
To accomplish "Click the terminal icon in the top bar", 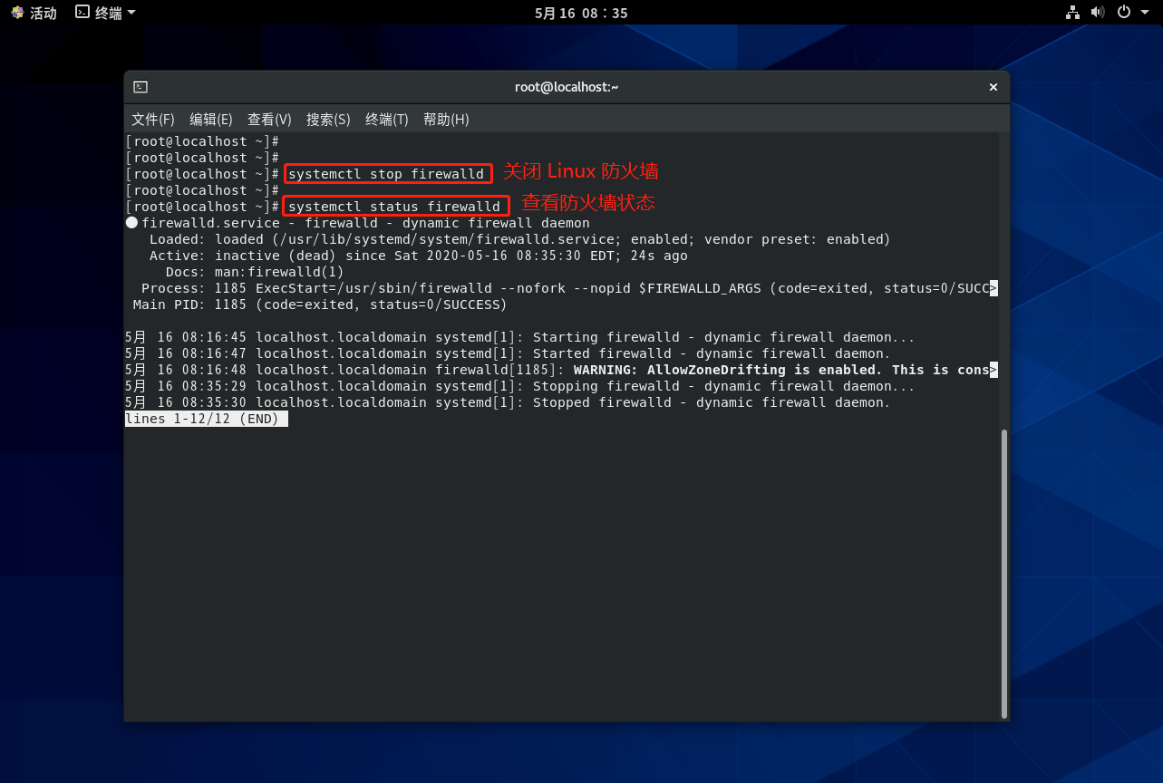I will [82, 13].
